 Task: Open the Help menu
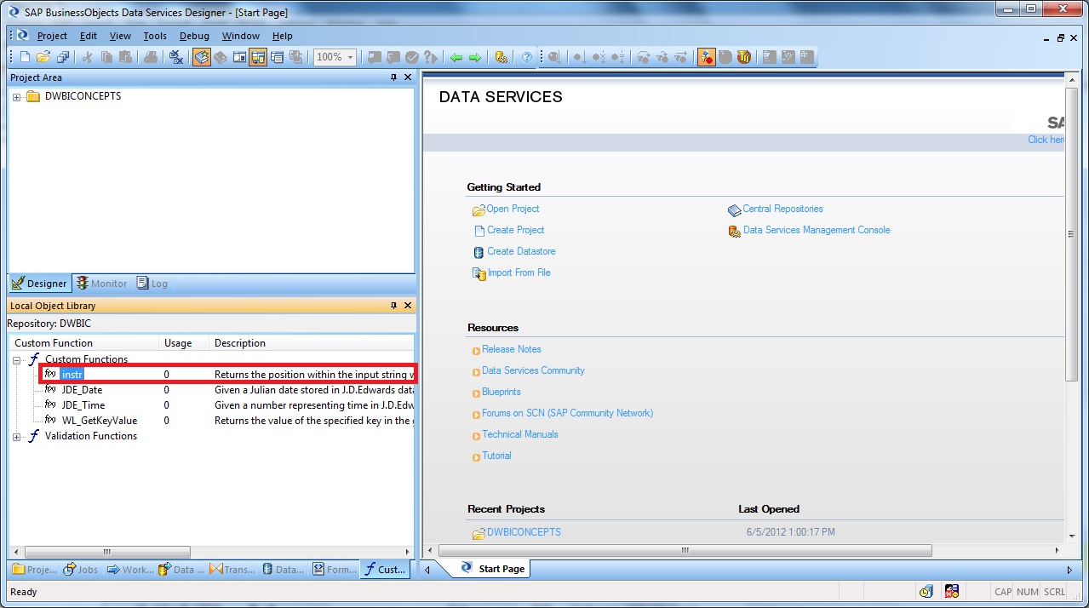coord(283,36)
